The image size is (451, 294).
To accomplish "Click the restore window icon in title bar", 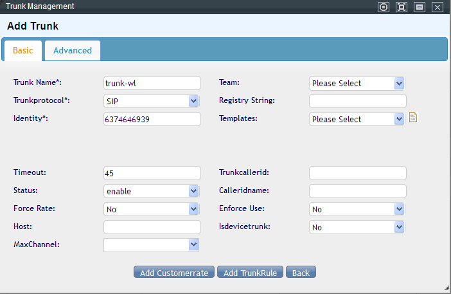I will (420, 7).
